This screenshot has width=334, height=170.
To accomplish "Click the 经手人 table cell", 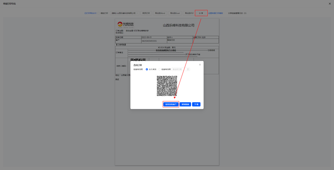I will [x=180, y=37].
